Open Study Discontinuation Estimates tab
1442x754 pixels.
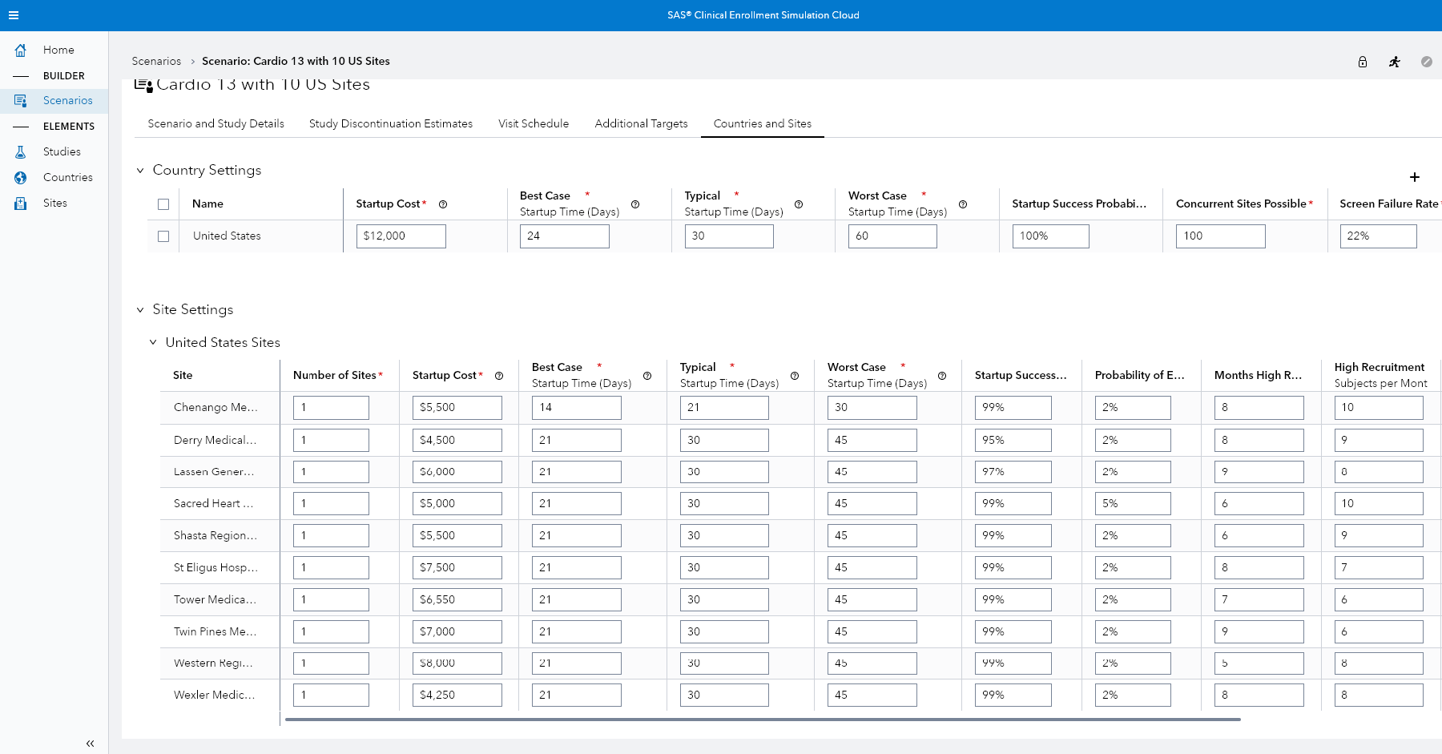click(x=390, y=123)
